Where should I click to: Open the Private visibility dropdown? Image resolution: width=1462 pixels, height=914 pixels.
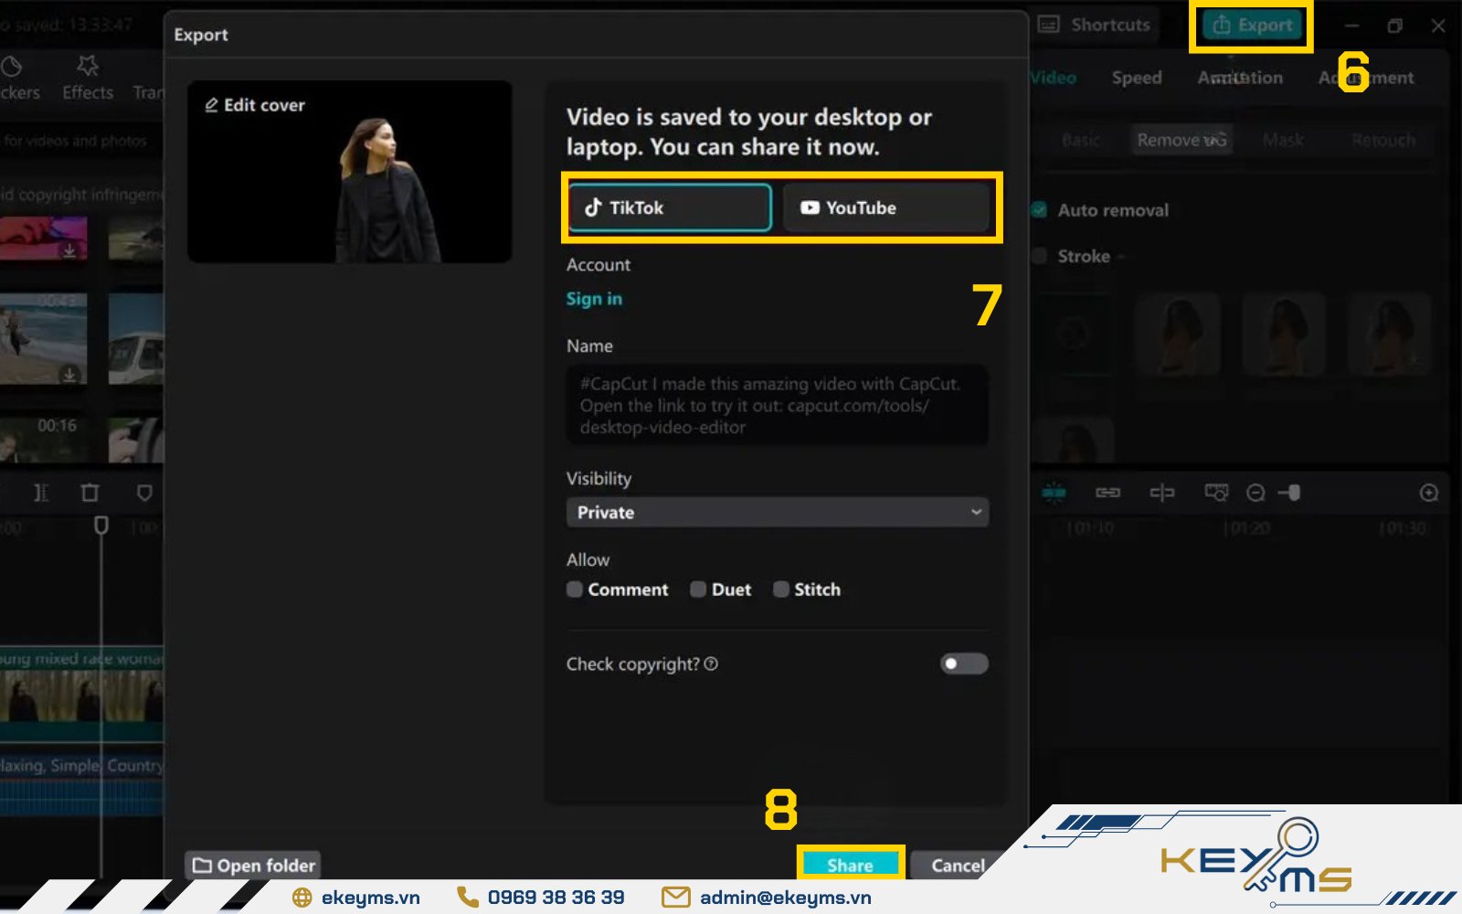click(777, 513)
